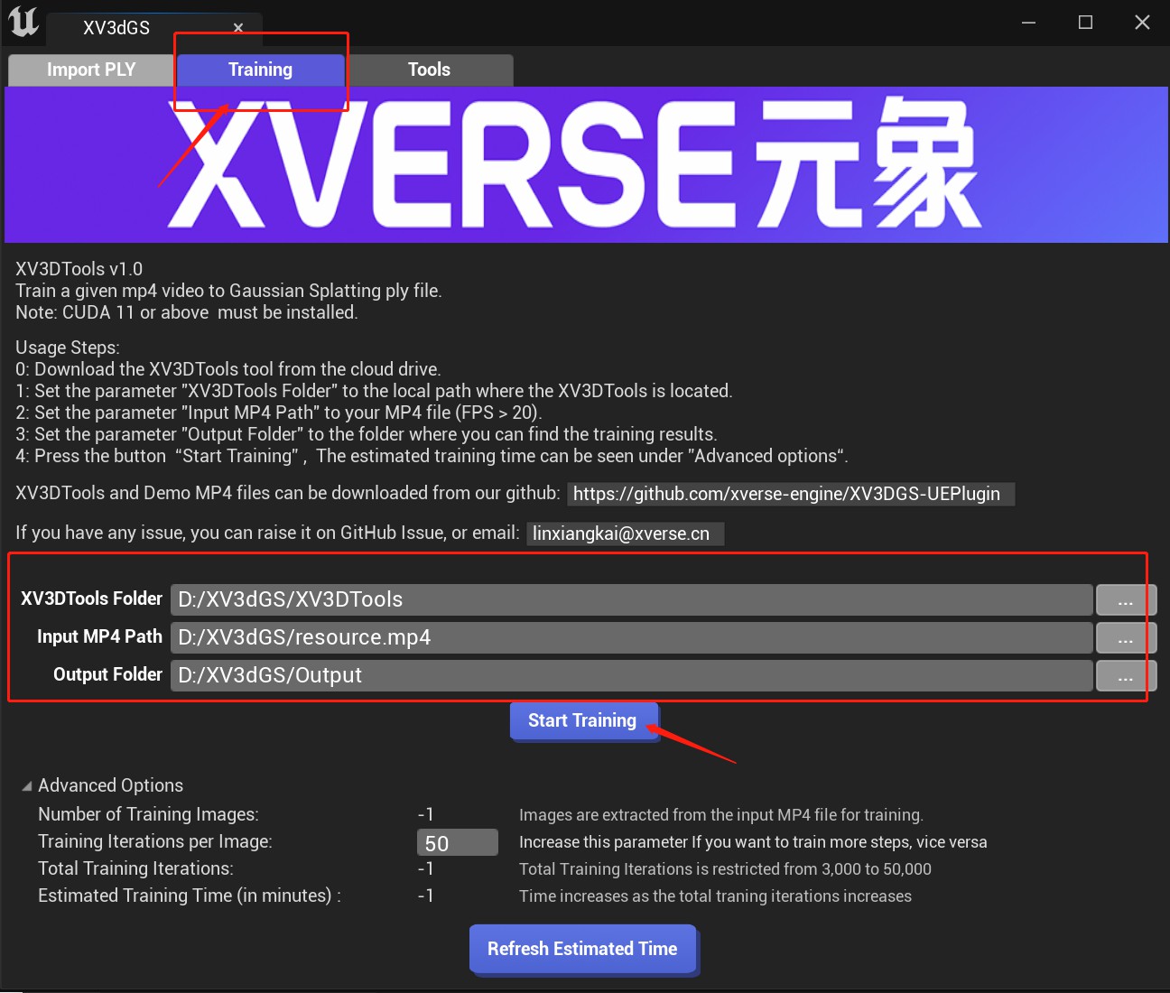This screenshot has width=1170, height=993.
Task: Edit the XV3DTools Folder path field
Action: 631,599
